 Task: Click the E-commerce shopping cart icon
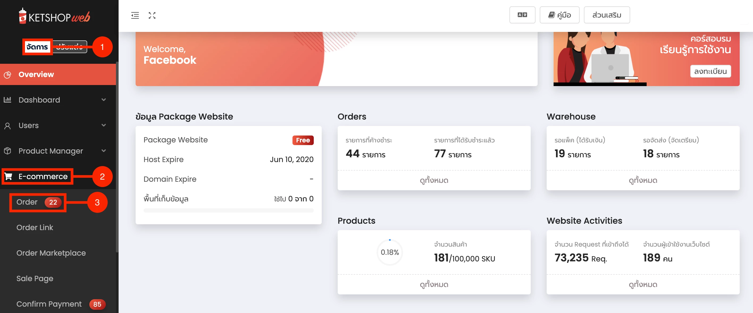coord(8,176)
